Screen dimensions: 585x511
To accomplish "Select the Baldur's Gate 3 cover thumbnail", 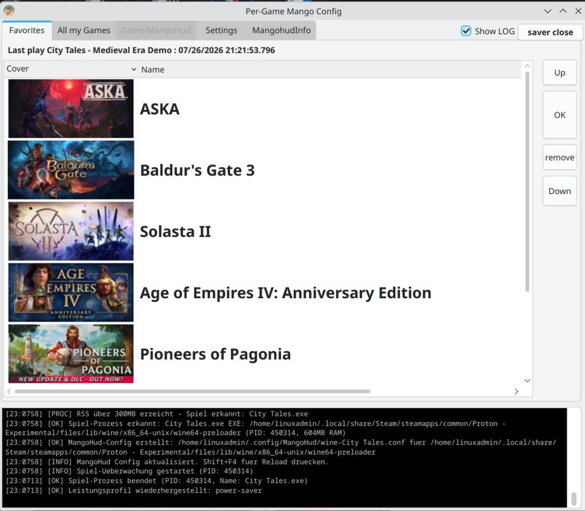I will (x=71, y=169).
